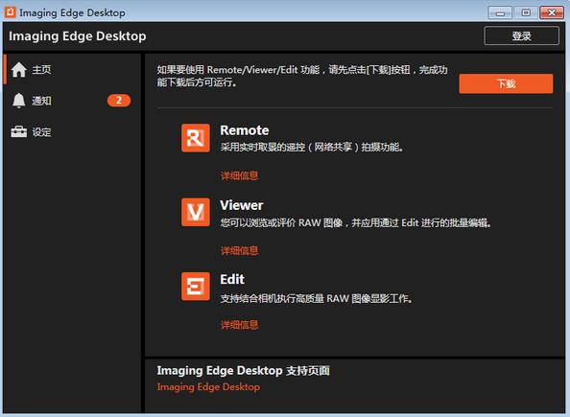Click the Edit description 支持结合相机
Image resolution: width=570 pixels, height=417 pixels.
click(317, 298)
